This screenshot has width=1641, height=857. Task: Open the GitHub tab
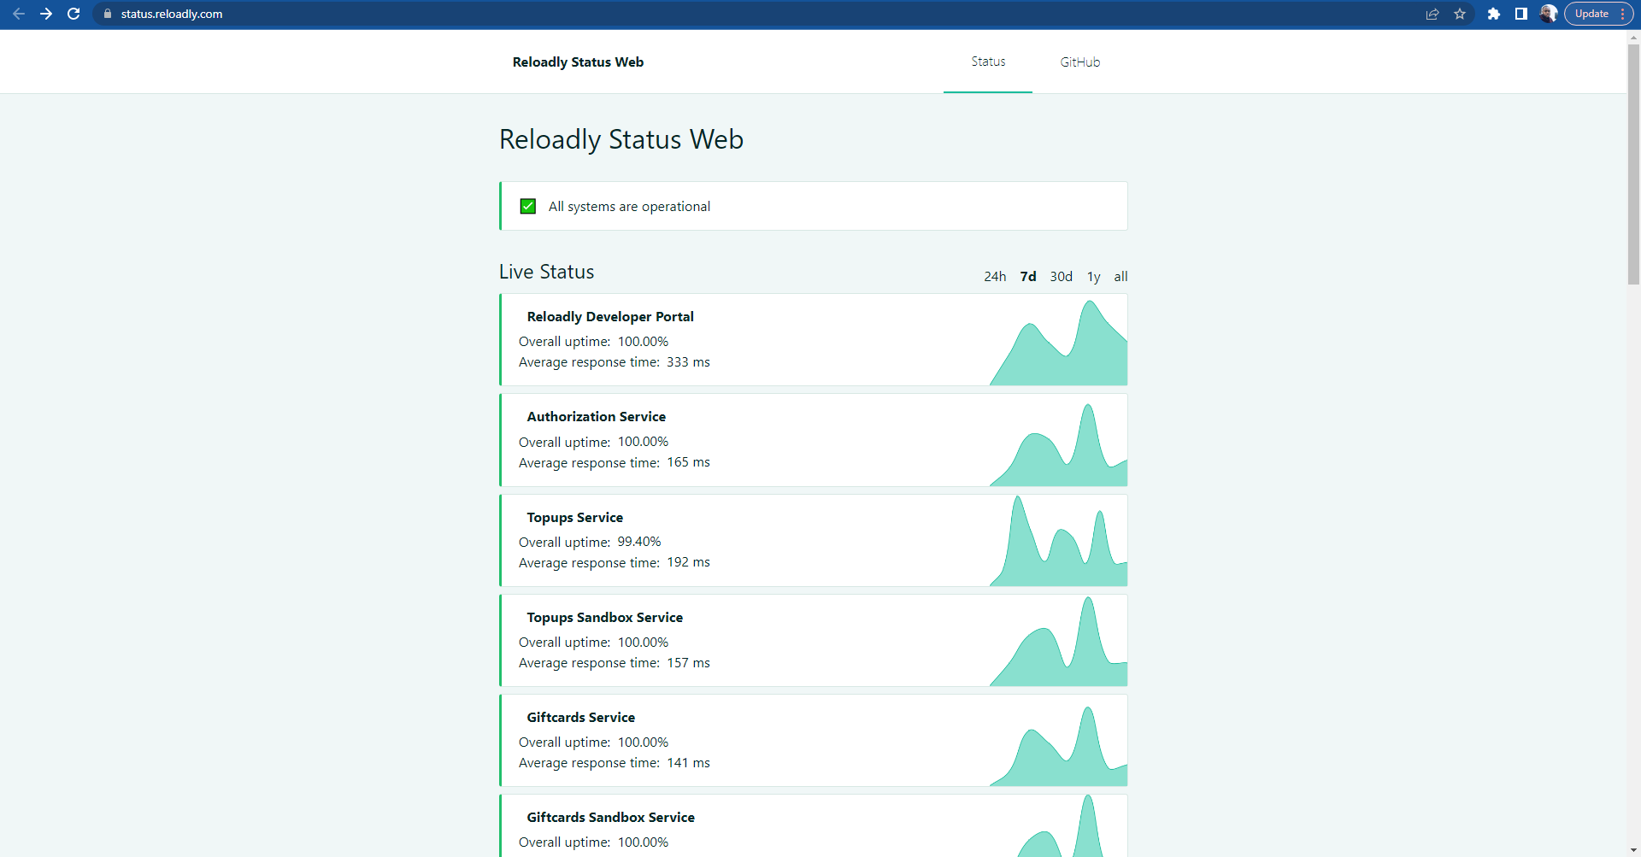(1080, 62)
